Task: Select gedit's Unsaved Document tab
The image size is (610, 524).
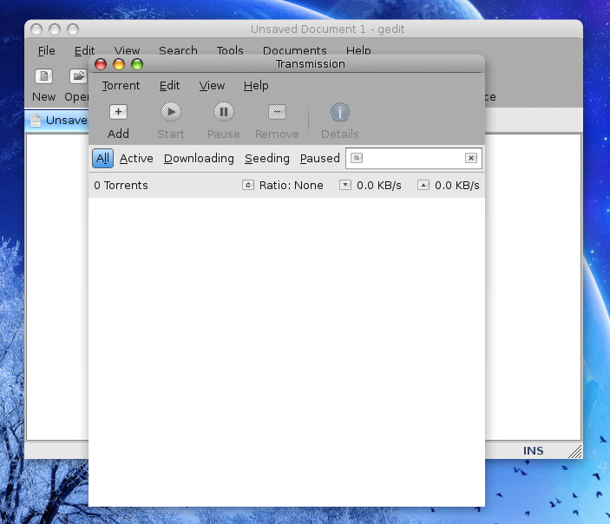Action: click(x=56, y=121)
